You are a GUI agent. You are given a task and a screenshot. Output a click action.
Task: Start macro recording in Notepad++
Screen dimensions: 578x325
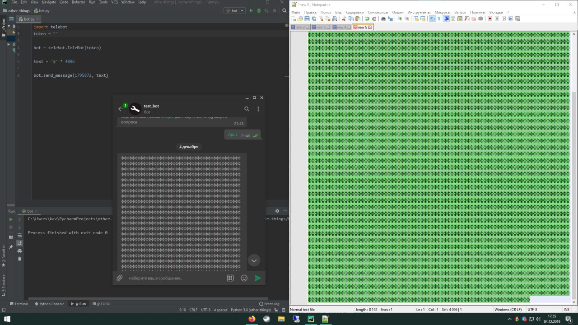click(x=490, y=19)
